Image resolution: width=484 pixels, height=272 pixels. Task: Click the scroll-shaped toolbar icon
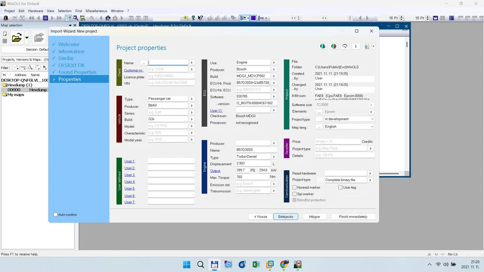(x=83, y=18)
